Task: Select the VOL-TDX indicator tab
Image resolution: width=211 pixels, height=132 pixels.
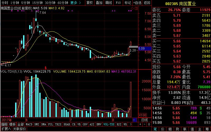Action: (x=109, y=124)
